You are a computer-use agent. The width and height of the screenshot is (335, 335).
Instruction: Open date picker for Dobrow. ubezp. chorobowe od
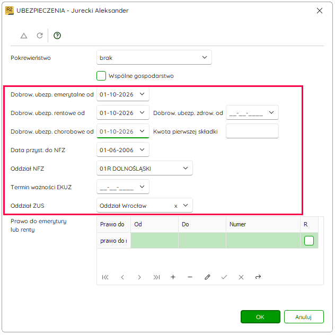point(142,131)
